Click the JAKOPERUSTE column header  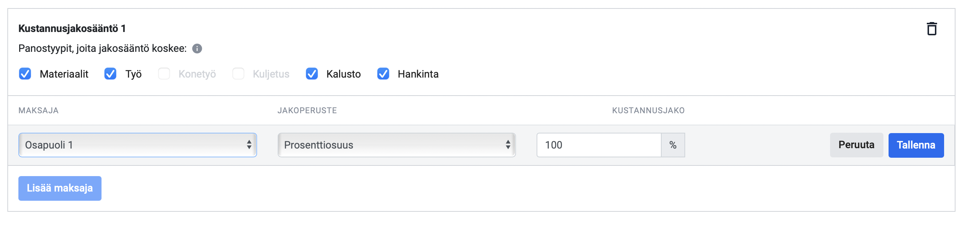pos(307,110)
